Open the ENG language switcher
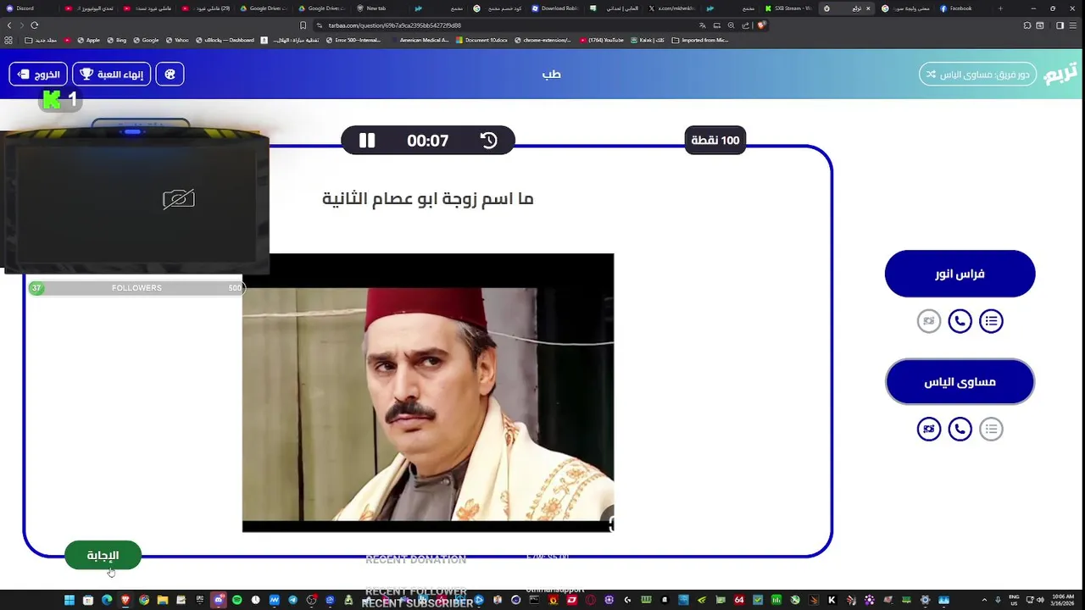The image size is (1085, 610). click(1014, 600)
